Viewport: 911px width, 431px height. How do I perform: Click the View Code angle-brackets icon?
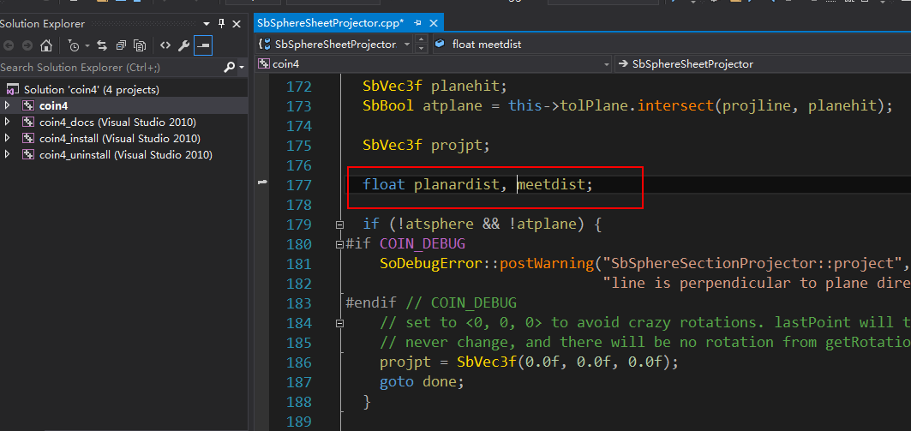(165, 45)
